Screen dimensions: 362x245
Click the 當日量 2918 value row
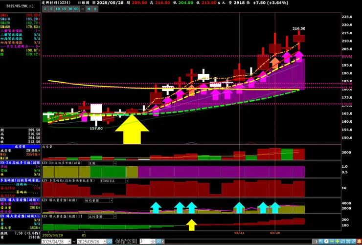(x=21, y=208)
